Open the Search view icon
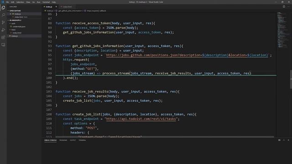 [3, 15]
